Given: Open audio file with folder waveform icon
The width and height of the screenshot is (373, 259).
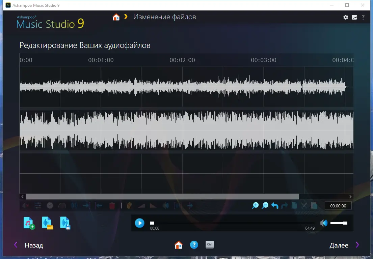Looking at the screenshot, I should pyautogui.click(x=47, y=223).
